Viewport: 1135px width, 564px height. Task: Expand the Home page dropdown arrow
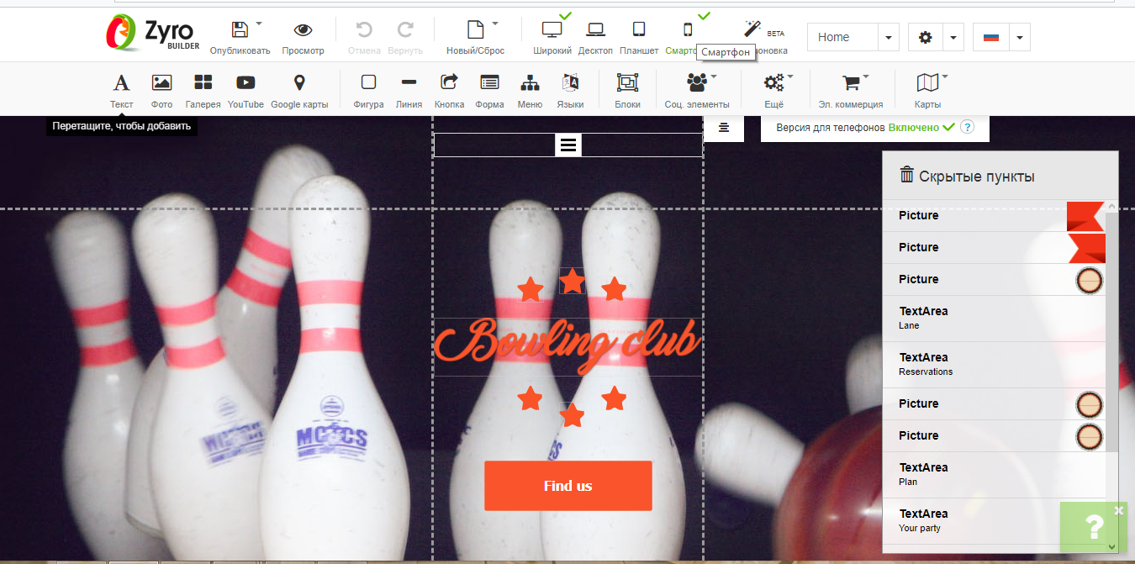889,37
